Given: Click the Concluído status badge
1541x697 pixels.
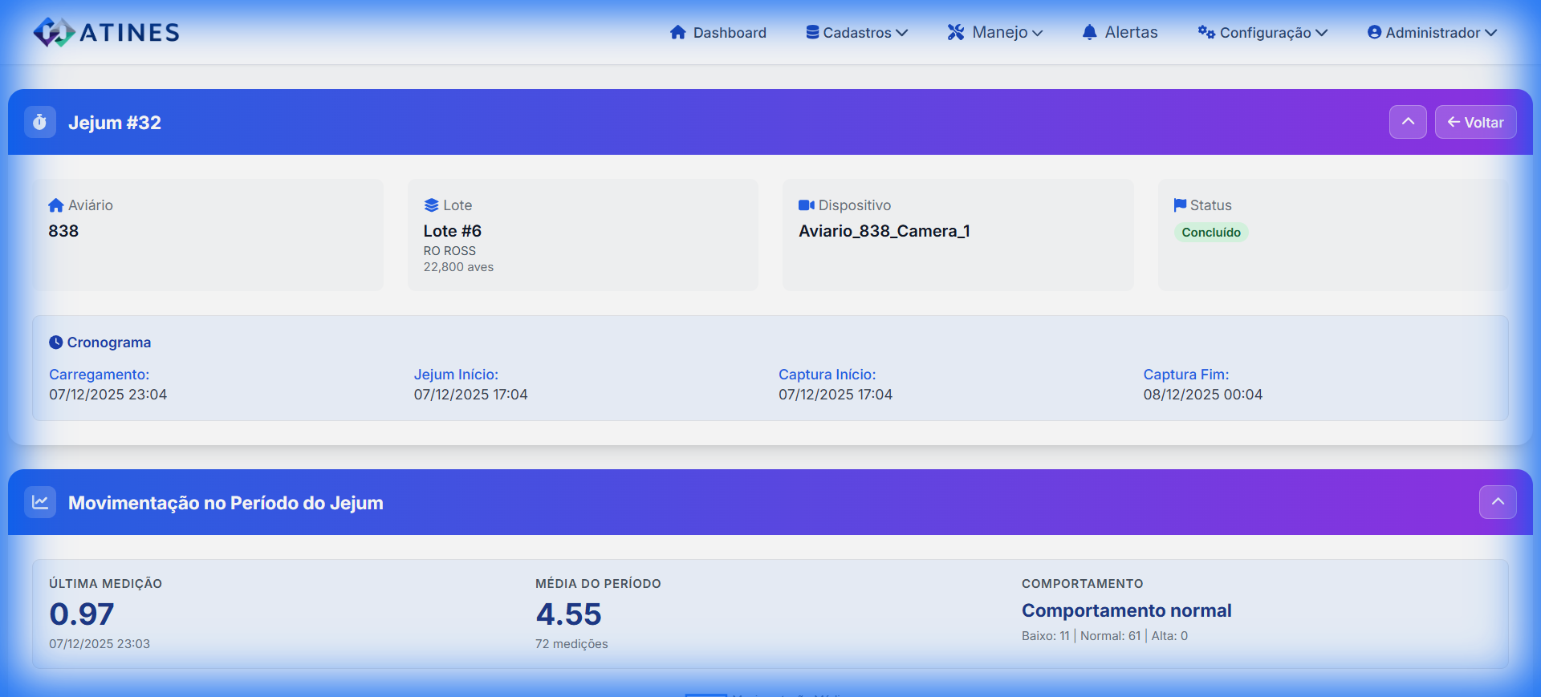Looking at the screenshot, I should tap(1210, 233).
